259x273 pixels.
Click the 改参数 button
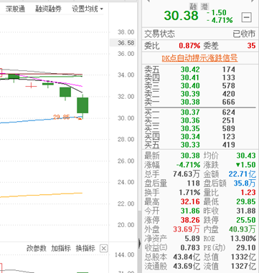click(37, 249)
